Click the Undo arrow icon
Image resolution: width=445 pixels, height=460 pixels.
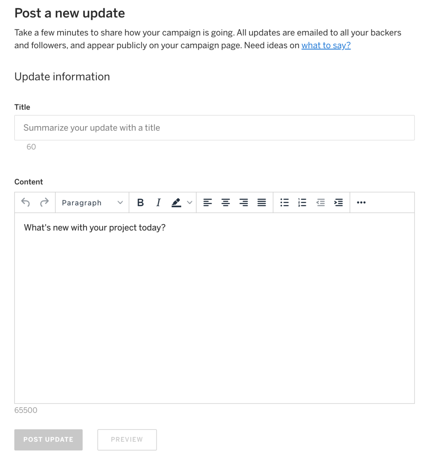click(26, 202)
